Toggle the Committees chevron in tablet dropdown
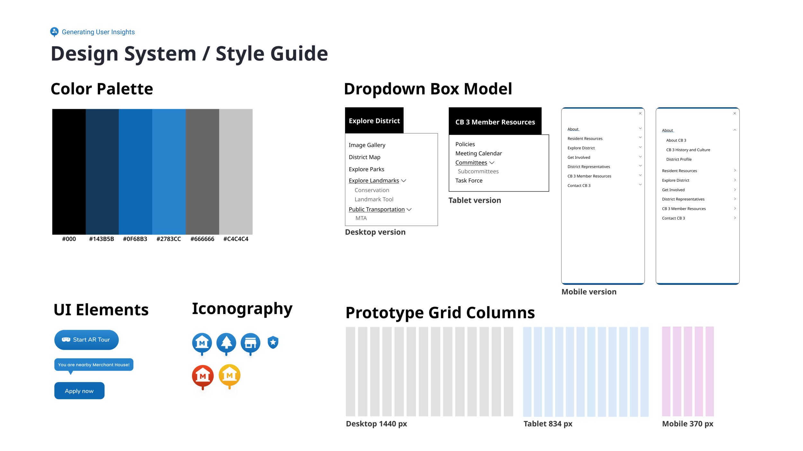The width and height of the screenshot is (803, 451). click(492, 163)
